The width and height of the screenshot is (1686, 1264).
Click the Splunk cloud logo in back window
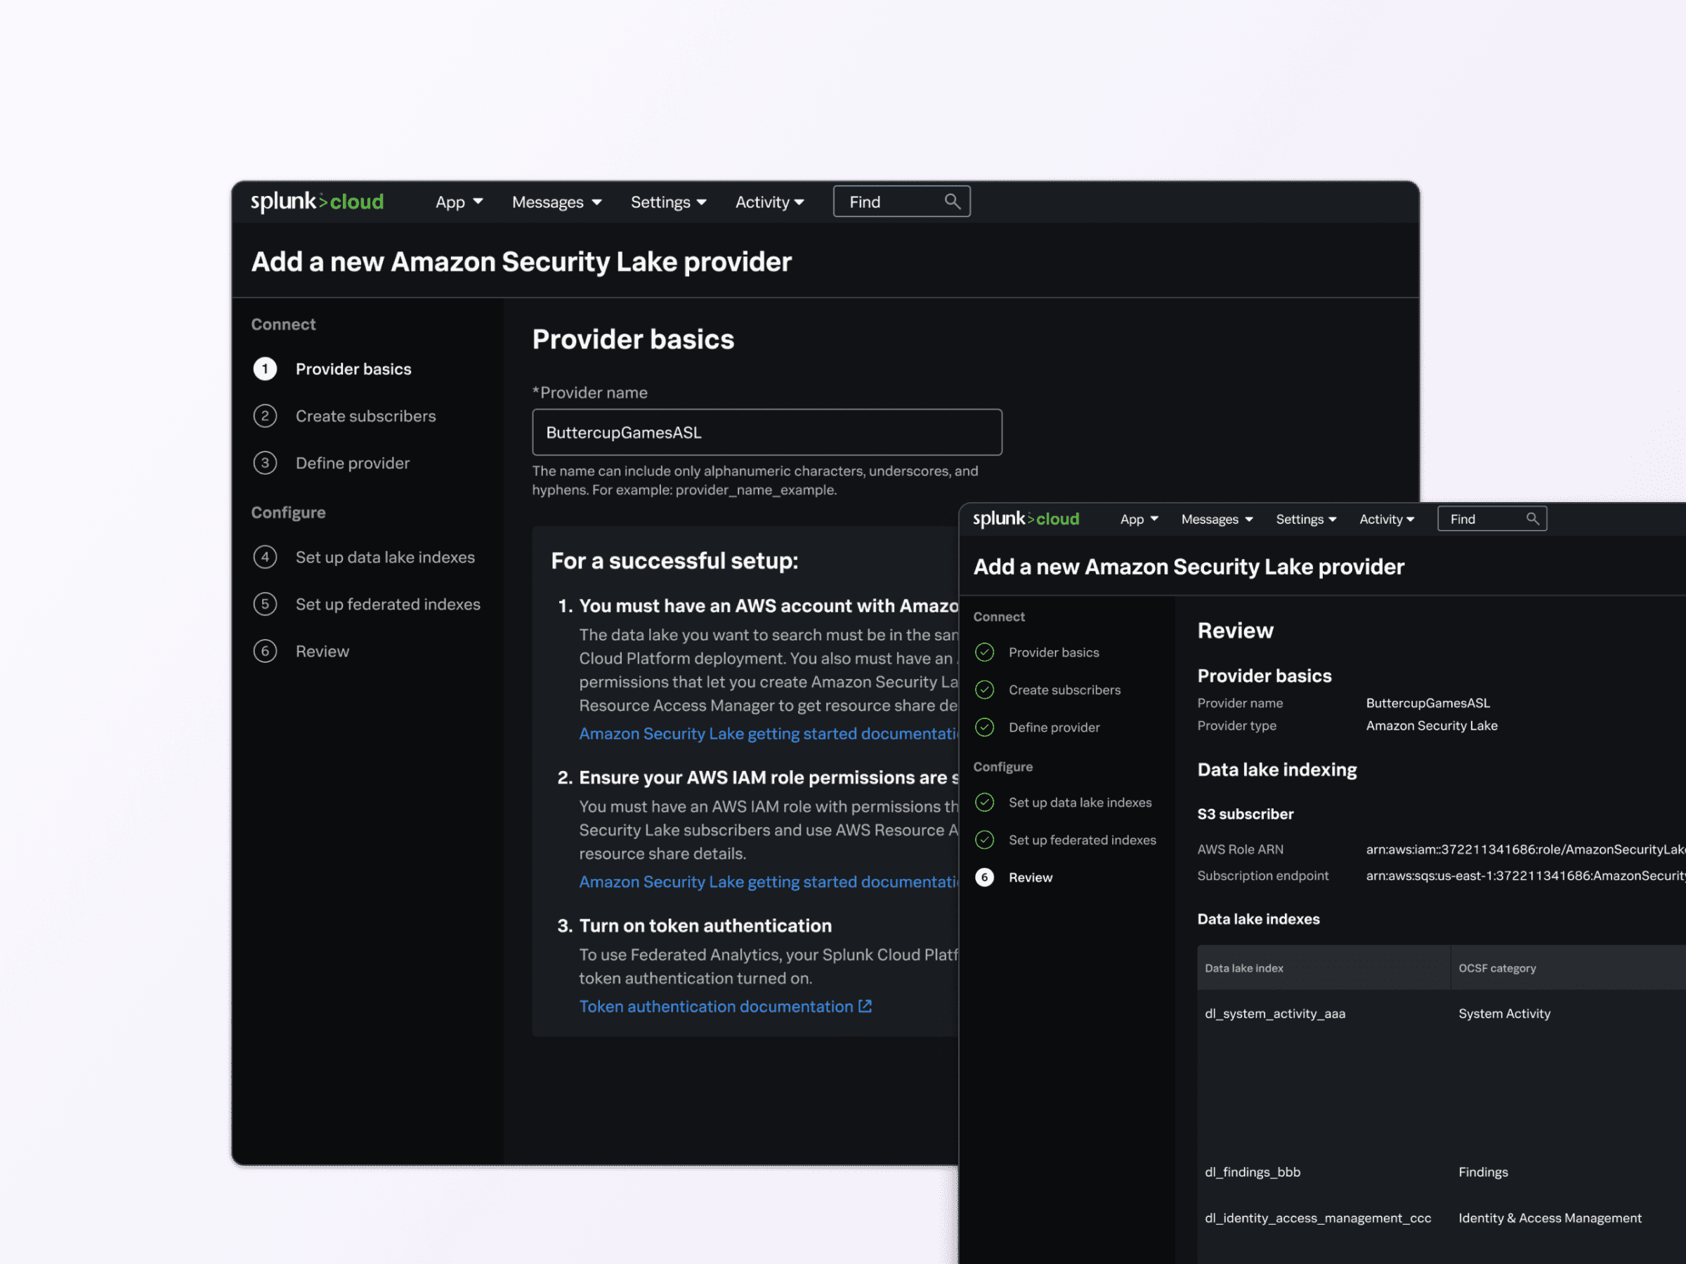pos(317,202)
